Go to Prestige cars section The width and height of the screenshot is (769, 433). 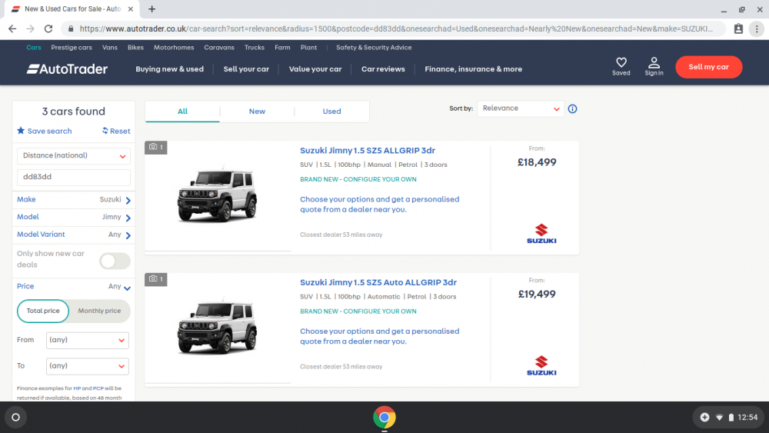(x=72, y=48)
